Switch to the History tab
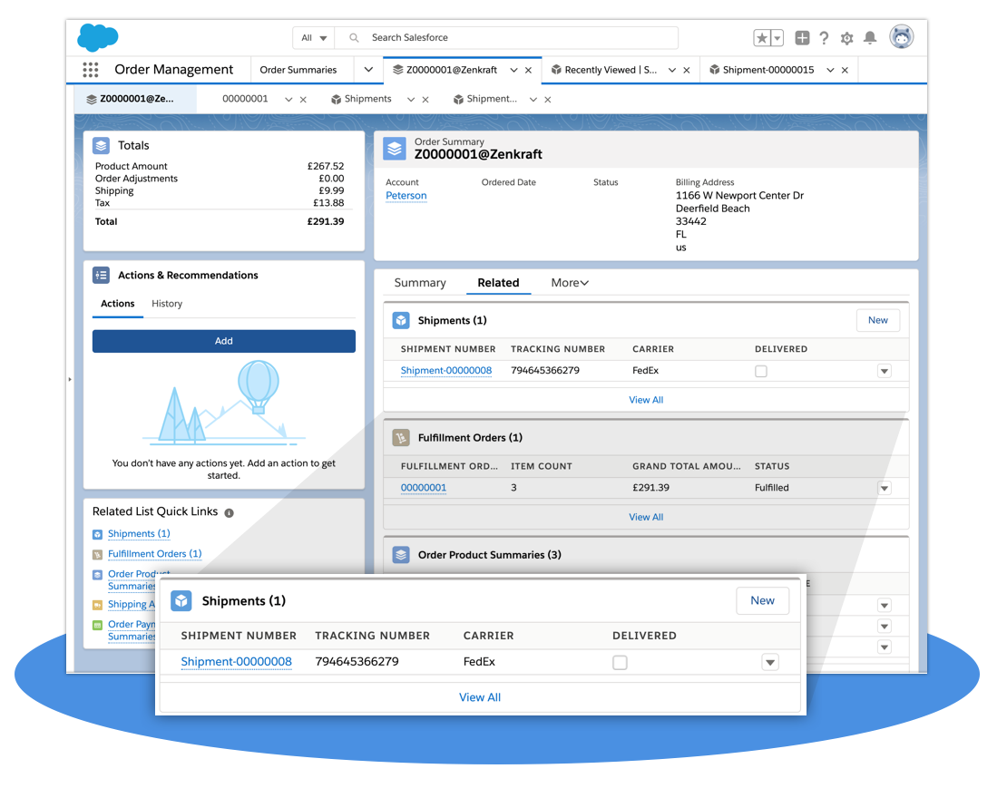This screenshot has width=1007, height=788. (167, 304)
